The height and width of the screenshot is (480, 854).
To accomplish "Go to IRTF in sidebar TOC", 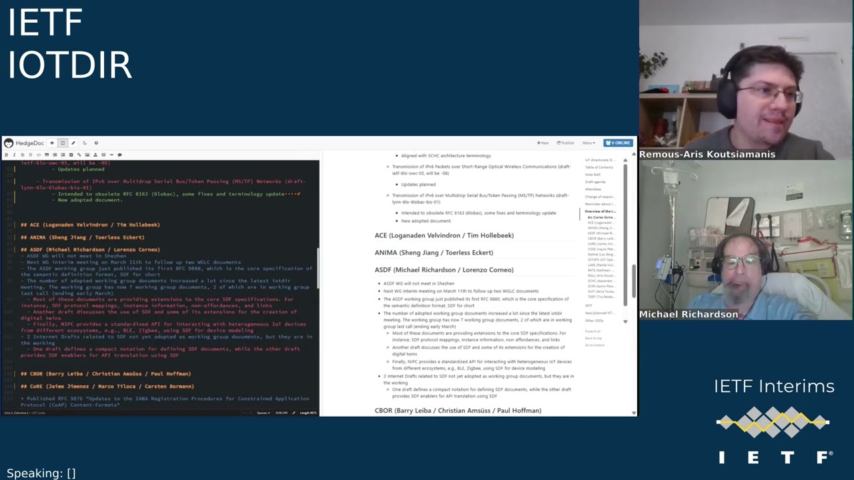I will coord(588,305).
